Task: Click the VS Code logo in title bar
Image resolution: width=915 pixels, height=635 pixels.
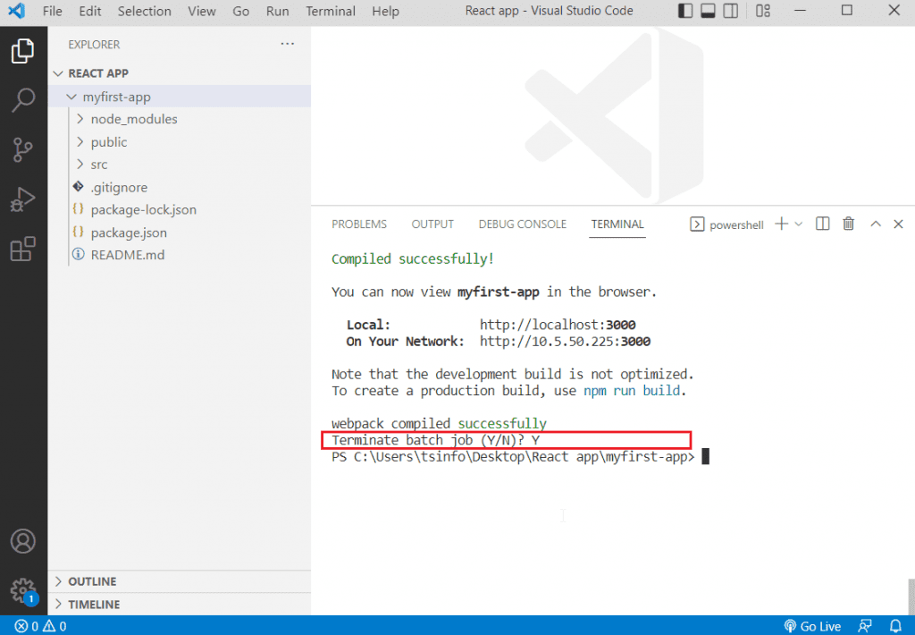Action: (x=16, y=11)
